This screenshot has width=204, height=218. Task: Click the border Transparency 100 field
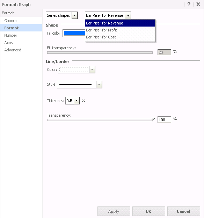[164, 119]
